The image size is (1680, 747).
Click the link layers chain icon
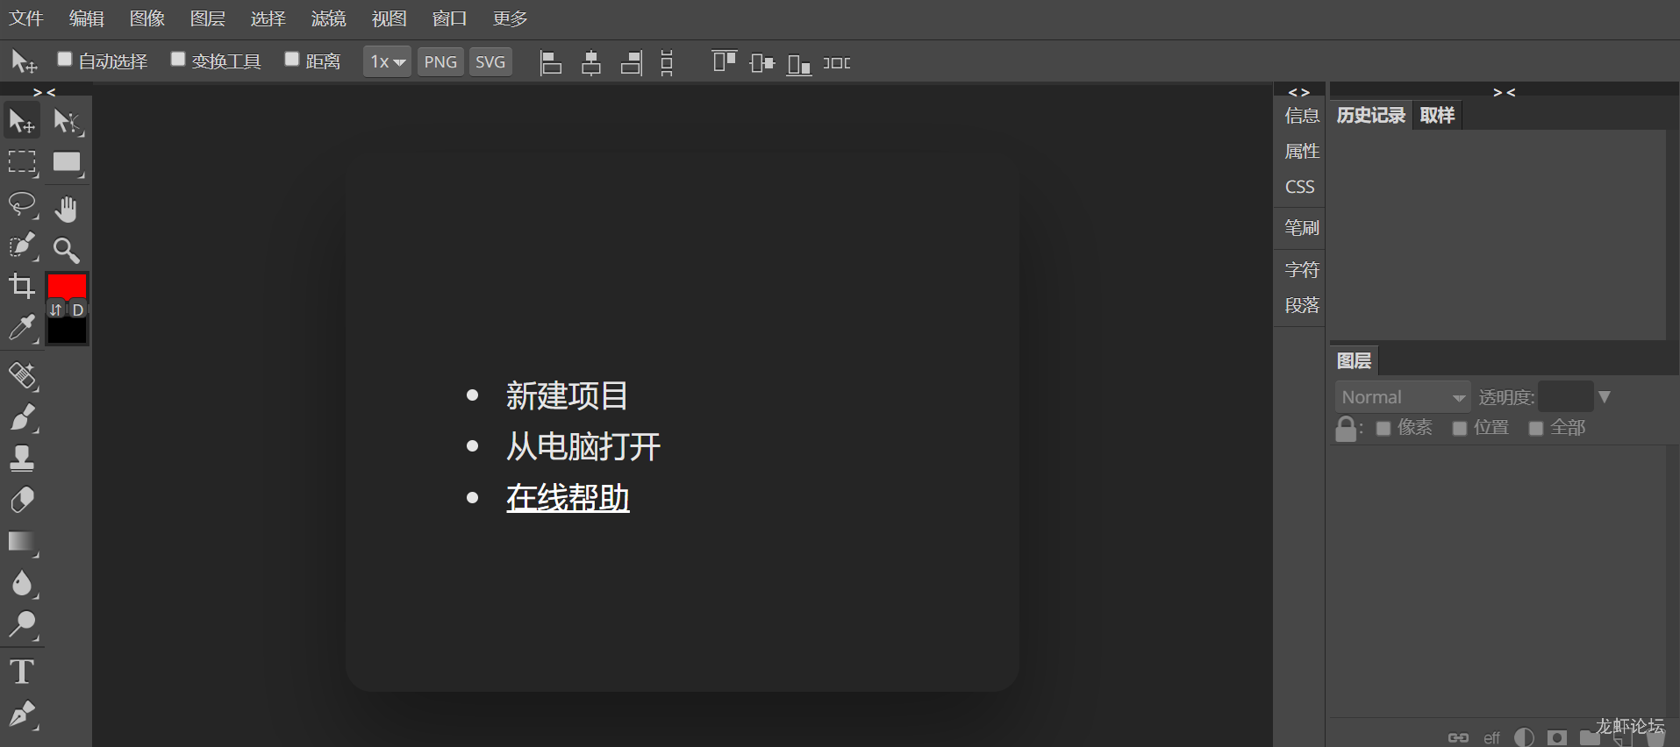click(1458, 737)
